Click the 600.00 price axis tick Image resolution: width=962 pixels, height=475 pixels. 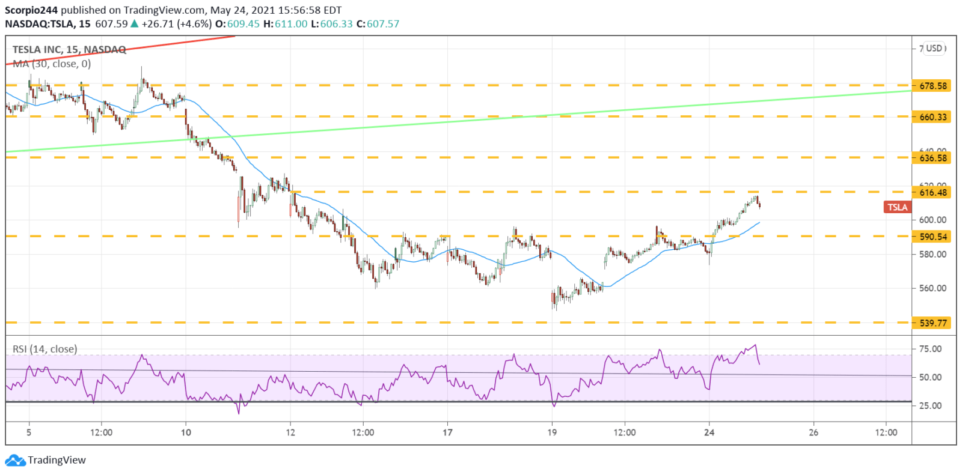pos(933,220)
